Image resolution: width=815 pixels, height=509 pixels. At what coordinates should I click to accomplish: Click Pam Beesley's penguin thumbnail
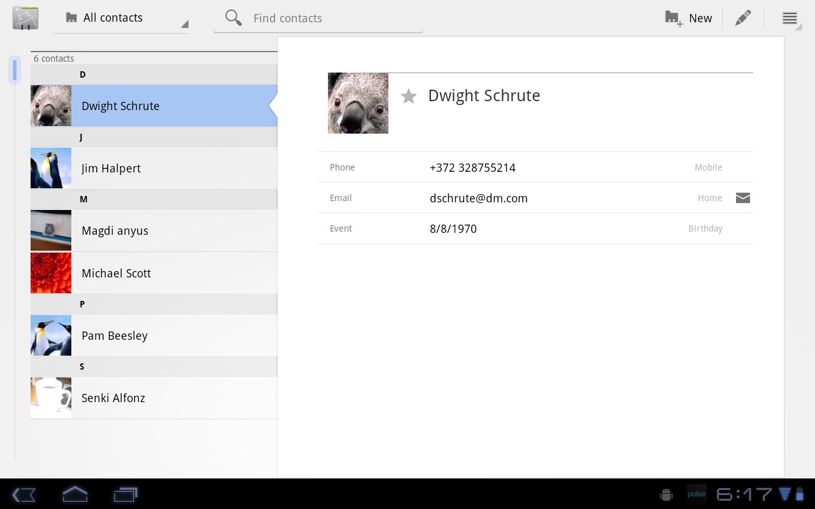pyautogui.click(x=51, y=335)
